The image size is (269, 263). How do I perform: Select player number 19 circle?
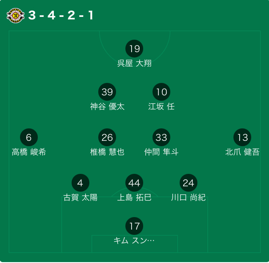click(x=134, y=49)
